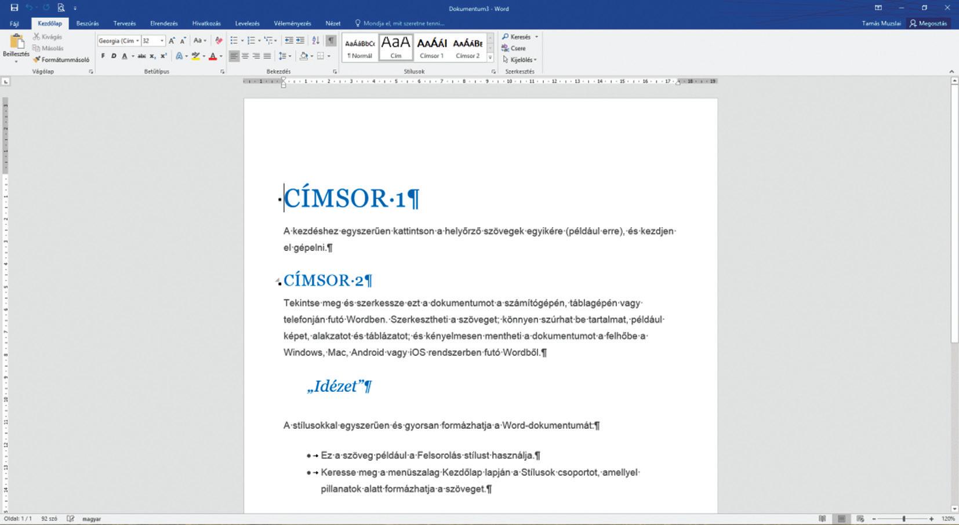Screen dimensions: 959x525
Task: Click the magyar language indicator
Action: click(92, 519)
